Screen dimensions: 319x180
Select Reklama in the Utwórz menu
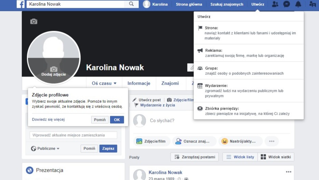point(249,53)
